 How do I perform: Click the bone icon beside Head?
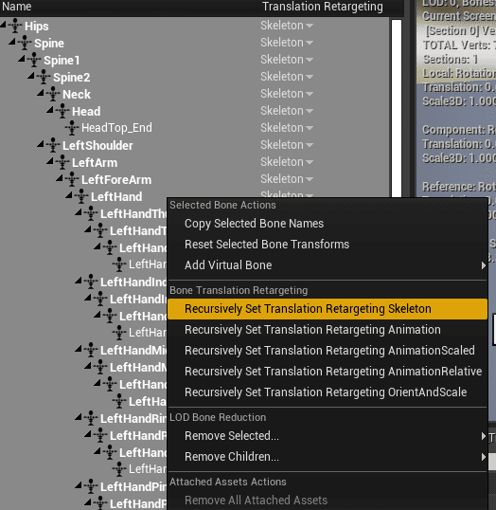coord(62,111)
